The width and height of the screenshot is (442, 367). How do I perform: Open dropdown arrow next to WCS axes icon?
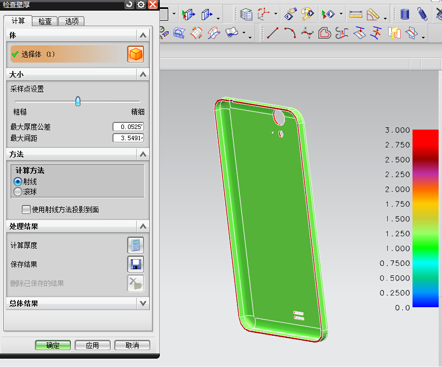point(275,13)
